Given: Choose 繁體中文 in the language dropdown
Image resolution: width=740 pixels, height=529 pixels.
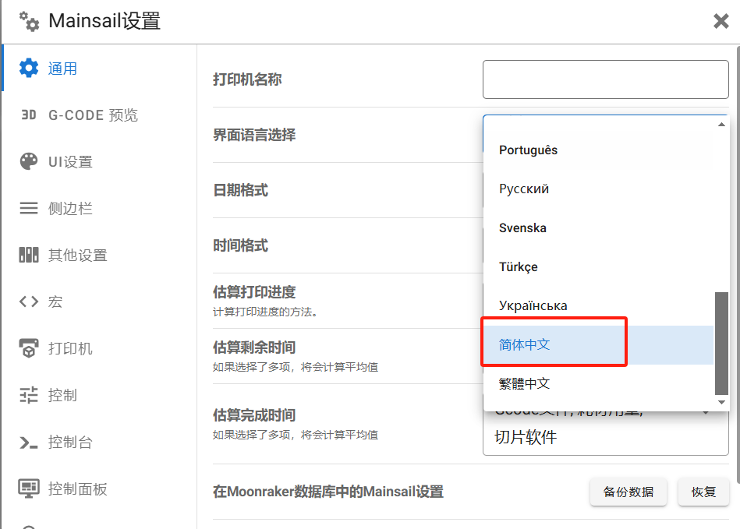Looking at the screenshot, I should point(525,383).
